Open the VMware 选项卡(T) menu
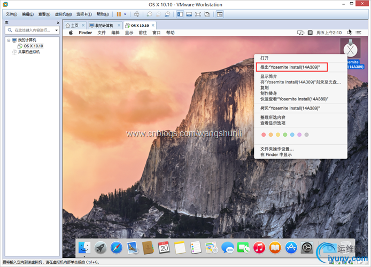The height and width of the screenshot is (267, 371). (x=84, y=14)
